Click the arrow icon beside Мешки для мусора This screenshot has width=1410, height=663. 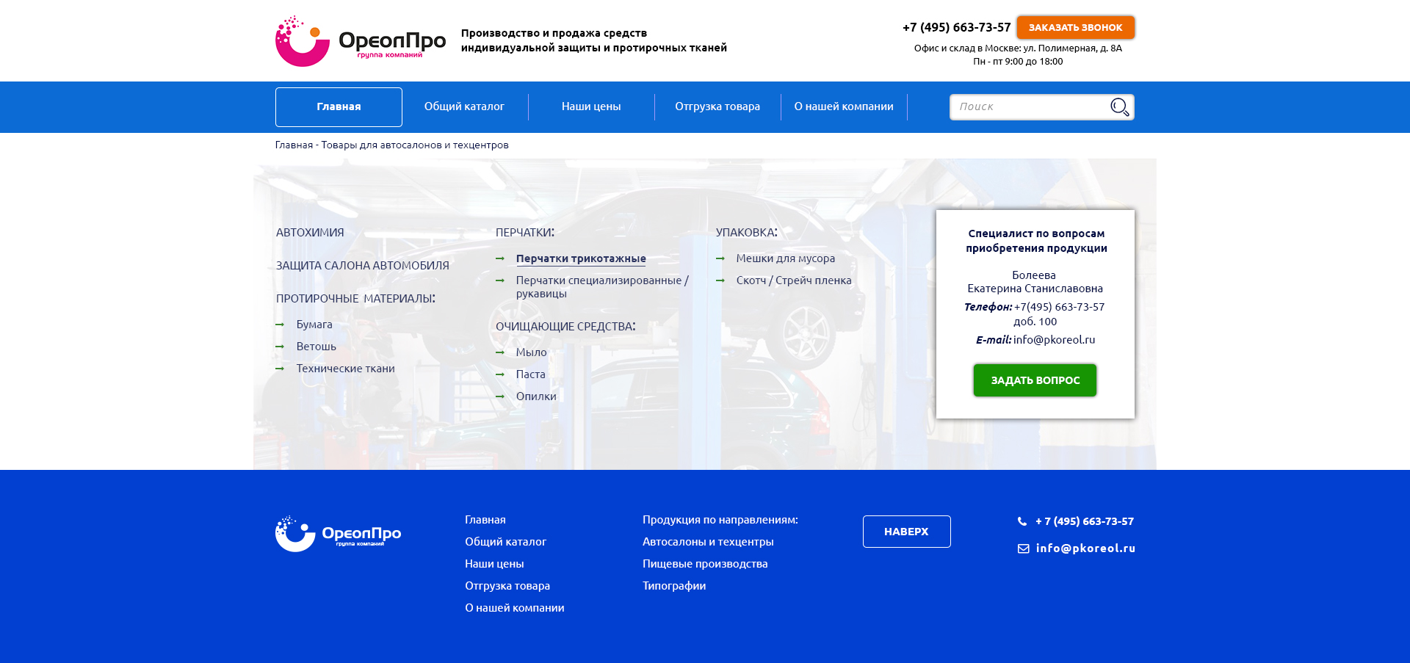(722, 258)
